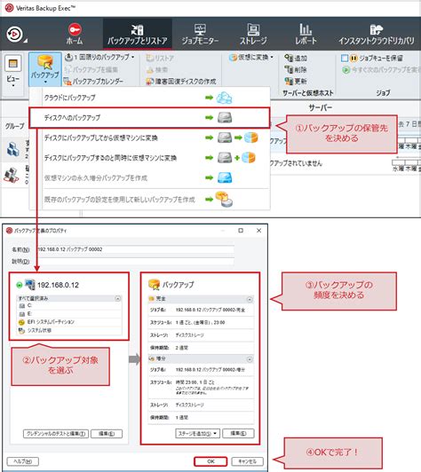The image size is (421, 472).
Task: Click 保持期間 2週間 value
Action: [182, 348]
